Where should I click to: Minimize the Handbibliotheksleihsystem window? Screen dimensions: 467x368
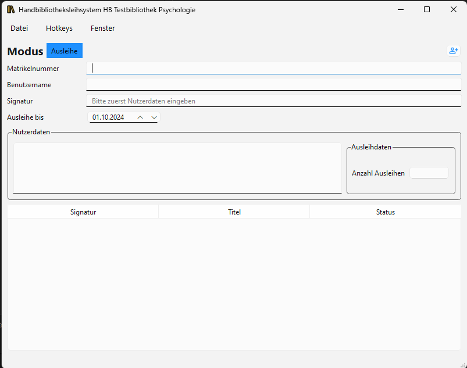[400, 10]
